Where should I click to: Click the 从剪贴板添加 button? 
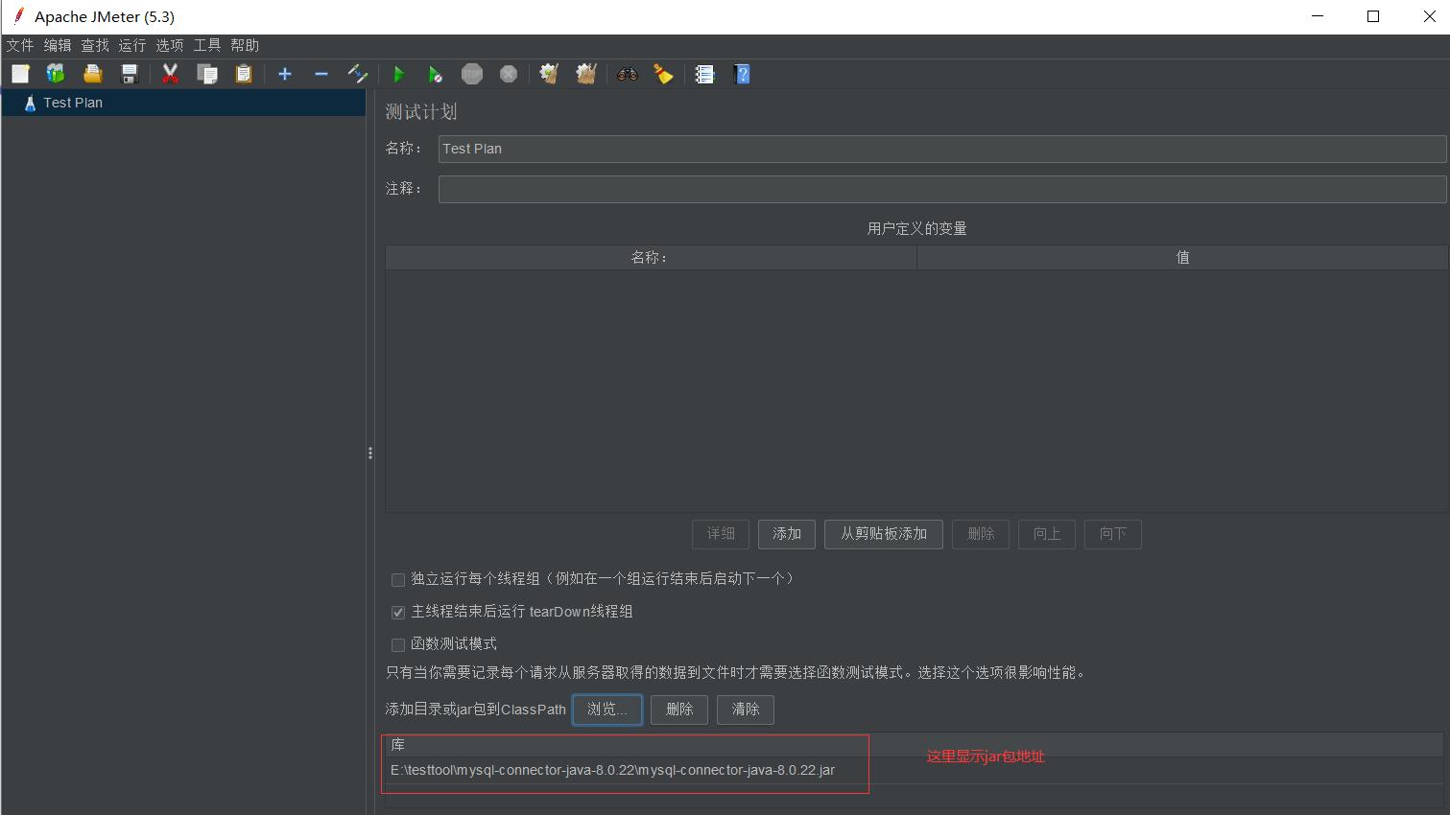[884, 534]
